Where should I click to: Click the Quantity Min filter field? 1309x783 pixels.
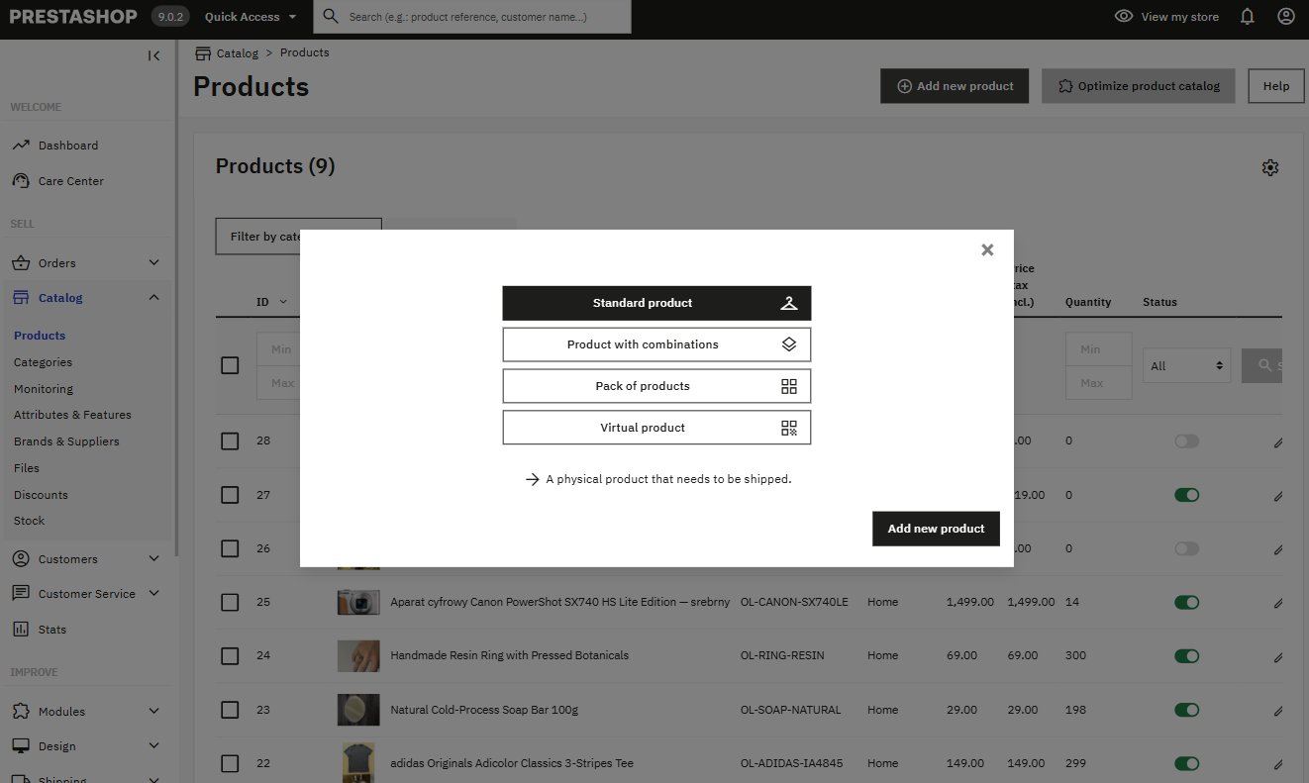tap(1098, 349)
